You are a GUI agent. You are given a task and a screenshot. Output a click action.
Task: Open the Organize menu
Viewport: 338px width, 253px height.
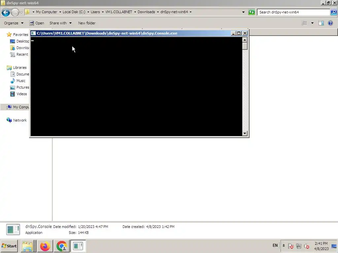click(x=14, y=23)
